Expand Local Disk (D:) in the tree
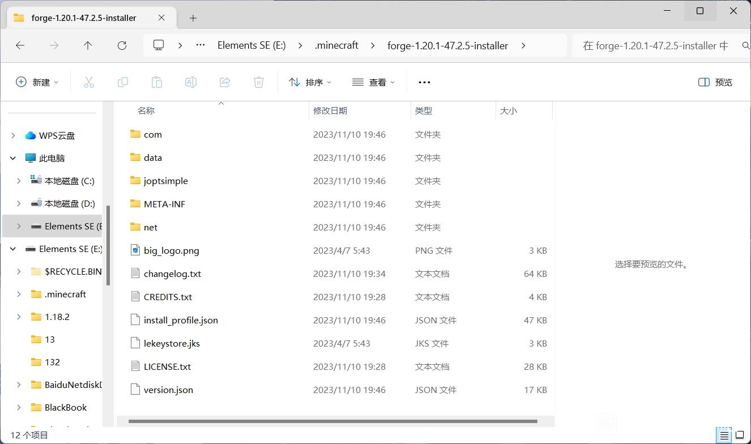This screenshot has height=444, width=751. pos(19,203)
